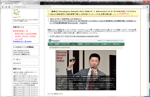Click the browser forward arrow

[x=6, y=7]
